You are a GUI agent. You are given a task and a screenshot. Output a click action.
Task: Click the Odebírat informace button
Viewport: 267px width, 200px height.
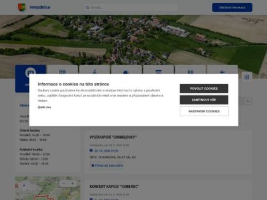[x=232, y=7]
